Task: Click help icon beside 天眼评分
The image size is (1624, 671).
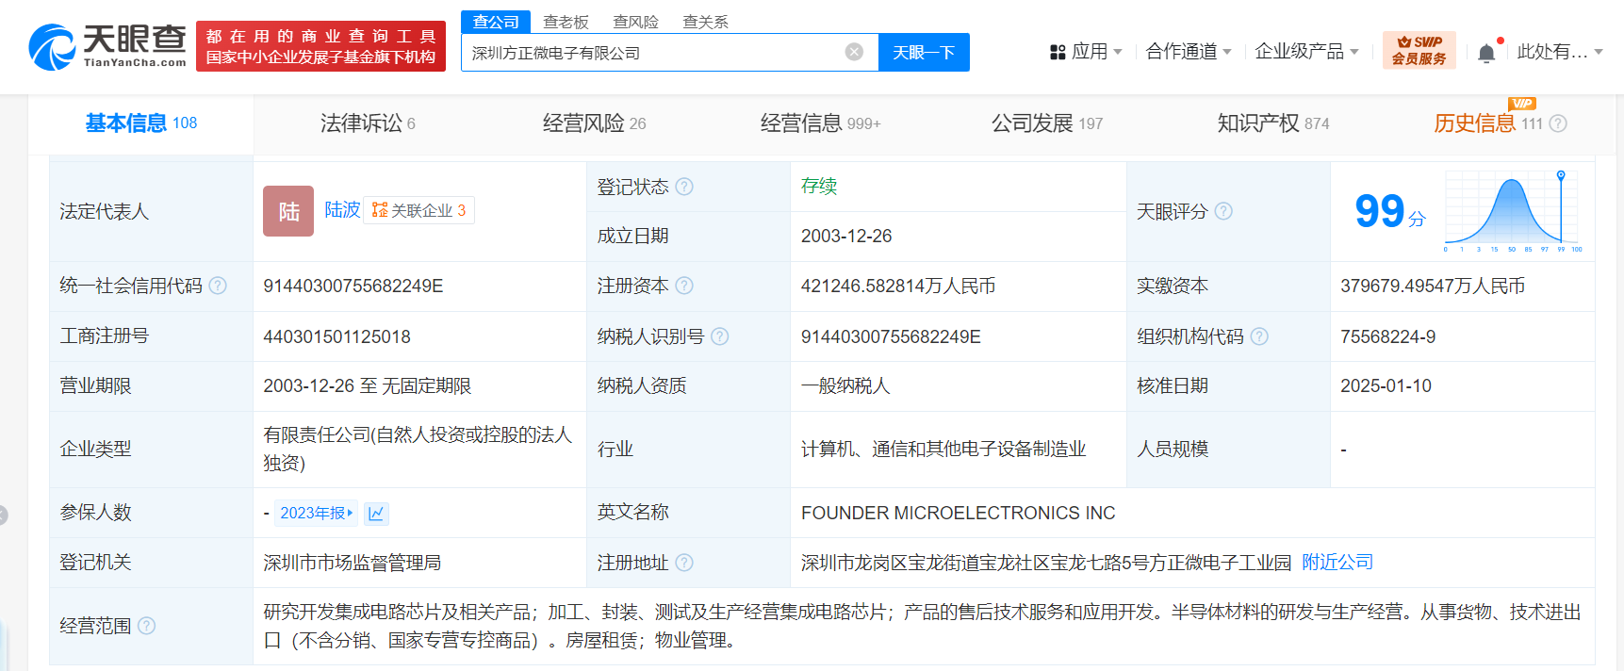Action: coord(1223,211)
